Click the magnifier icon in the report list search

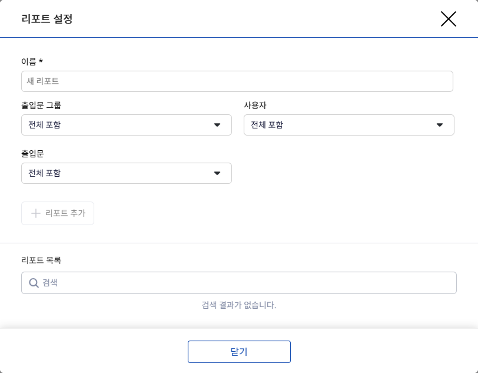34,283
